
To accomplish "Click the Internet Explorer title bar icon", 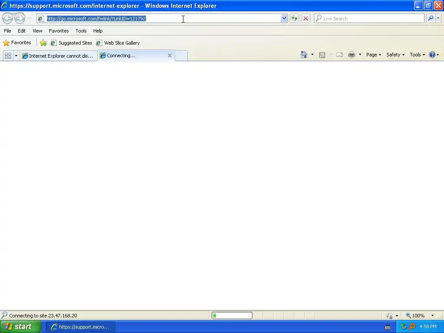I will click(x=4, y=5).
